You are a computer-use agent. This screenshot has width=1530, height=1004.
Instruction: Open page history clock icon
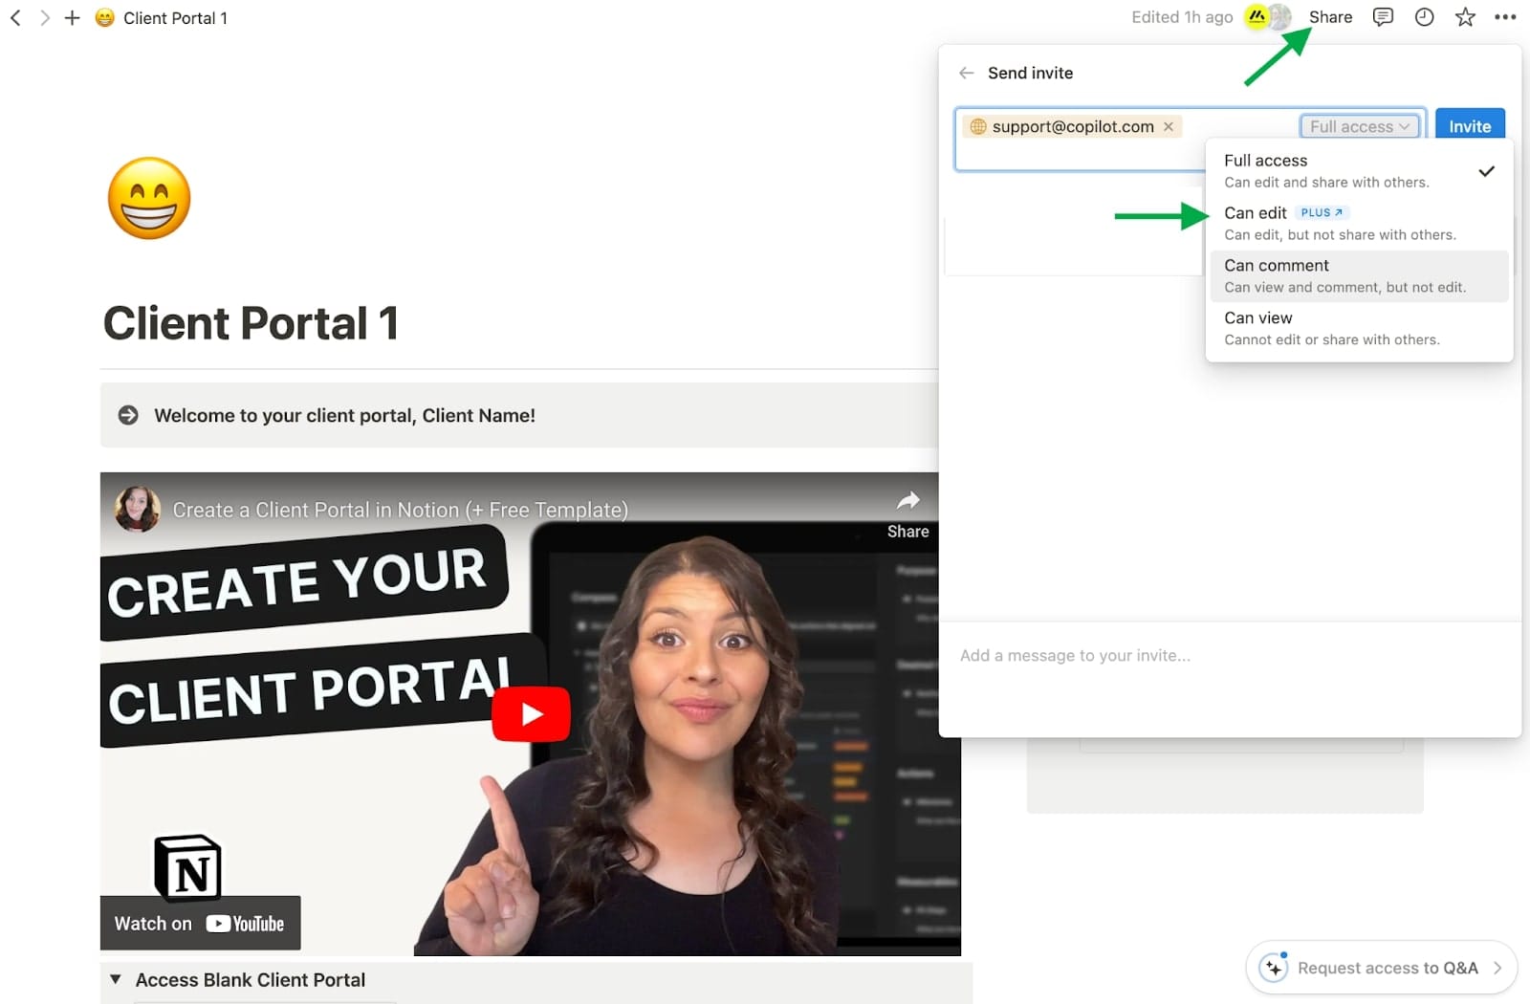pyautogui.click(x=1424, y=17)
